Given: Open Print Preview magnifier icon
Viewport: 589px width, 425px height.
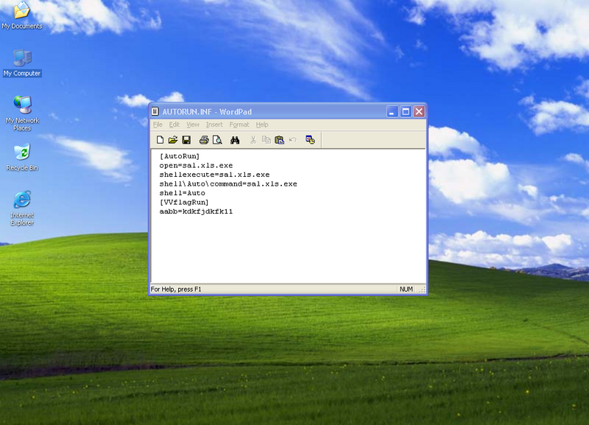Looking at the screenshot, I should 217,140.
